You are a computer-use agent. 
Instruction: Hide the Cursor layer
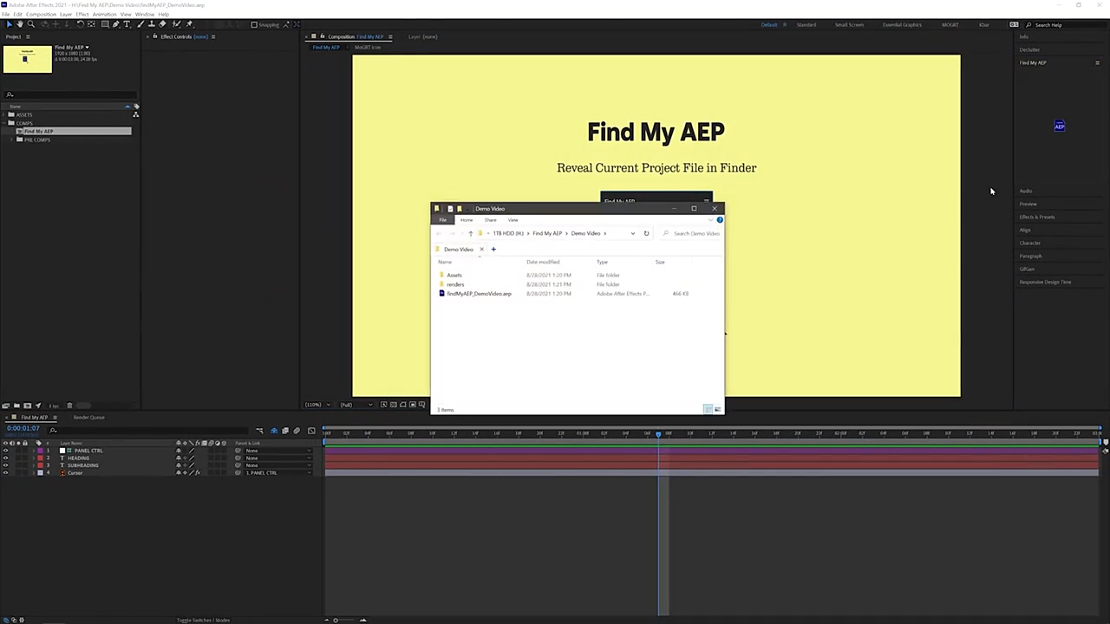[x=5, y=472]
